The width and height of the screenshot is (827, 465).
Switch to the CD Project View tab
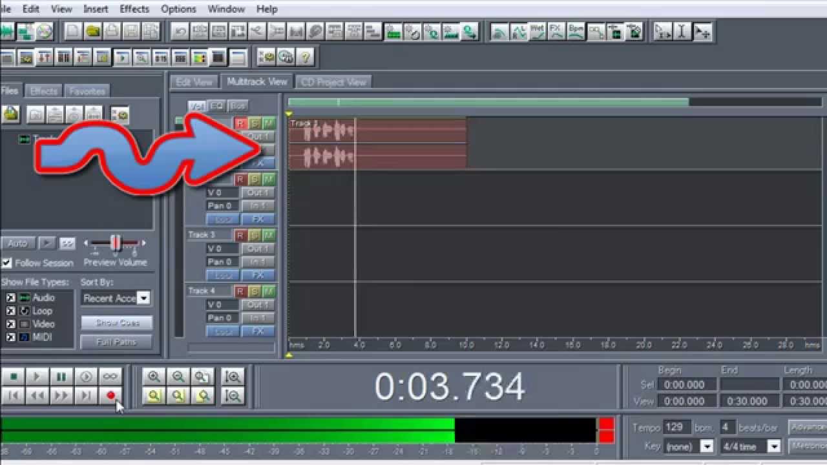coord(333,82)
